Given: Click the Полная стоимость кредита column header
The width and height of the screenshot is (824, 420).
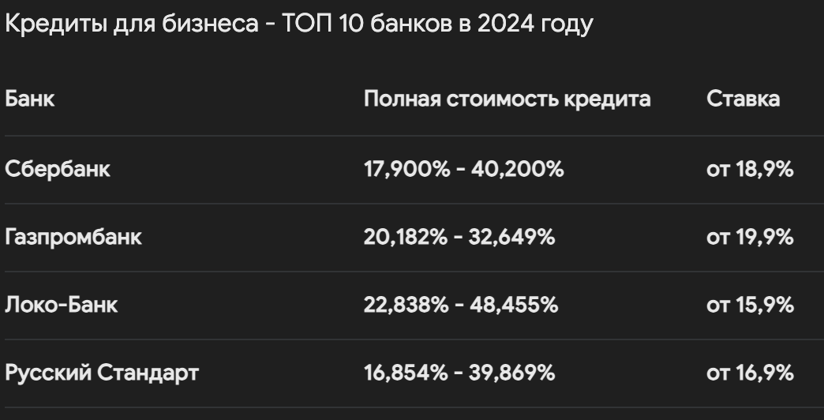Looking at the screenshot, I should (x=508, y=99).
